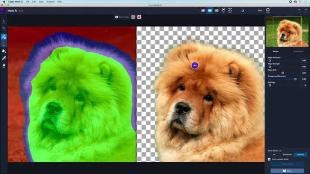Click the teal trimap color swatch
310x174 pixels.
click(x=133, y=17)
